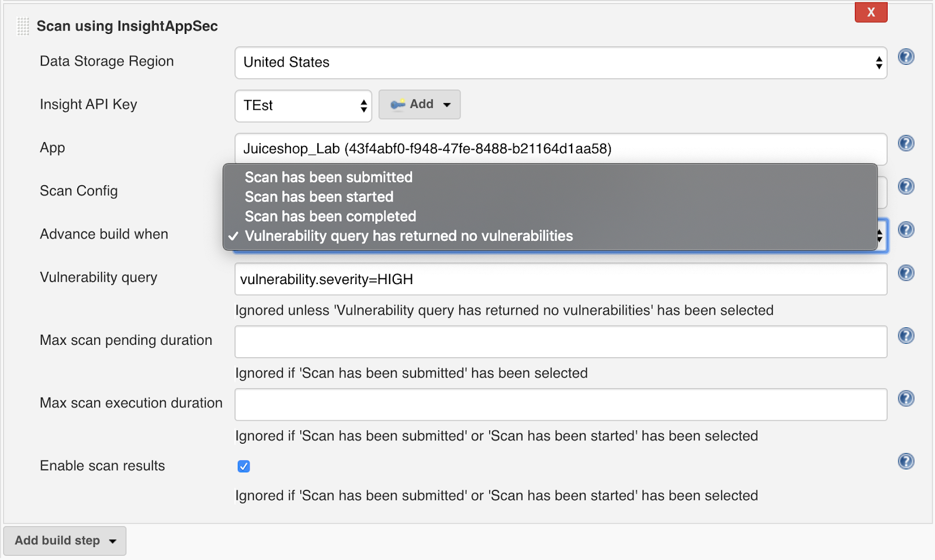Open the Add build step dropdown
This screenshot has width=935, height=560.
pos(65,541)
